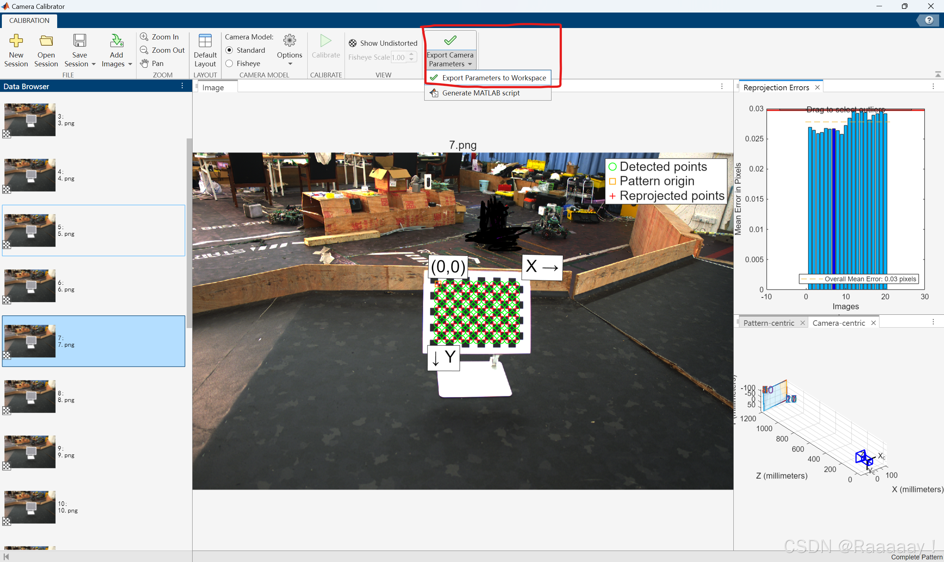Expand the Add Images dropdown arrow

(130, 64)
